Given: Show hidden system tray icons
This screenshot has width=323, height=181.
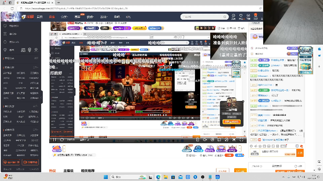Looking at the screenshot, I should 283,177.
